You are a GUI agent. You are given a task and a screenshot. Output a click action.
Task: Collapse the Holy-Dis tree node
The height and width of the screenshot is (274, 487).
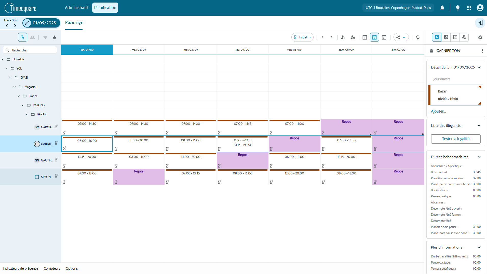pos(3,59)
